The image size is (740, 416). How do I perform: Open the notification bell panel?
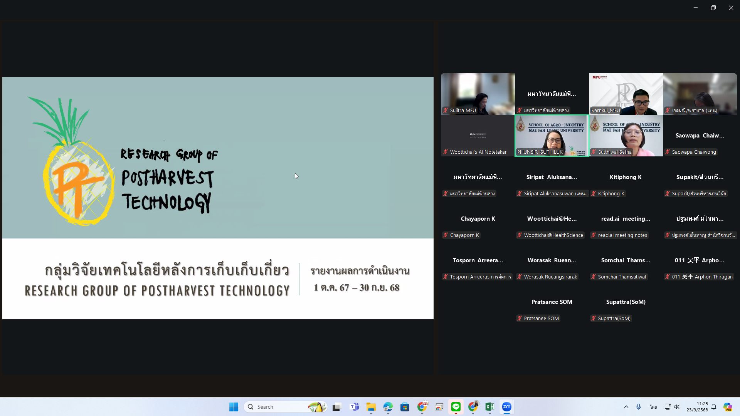point(714,407)
